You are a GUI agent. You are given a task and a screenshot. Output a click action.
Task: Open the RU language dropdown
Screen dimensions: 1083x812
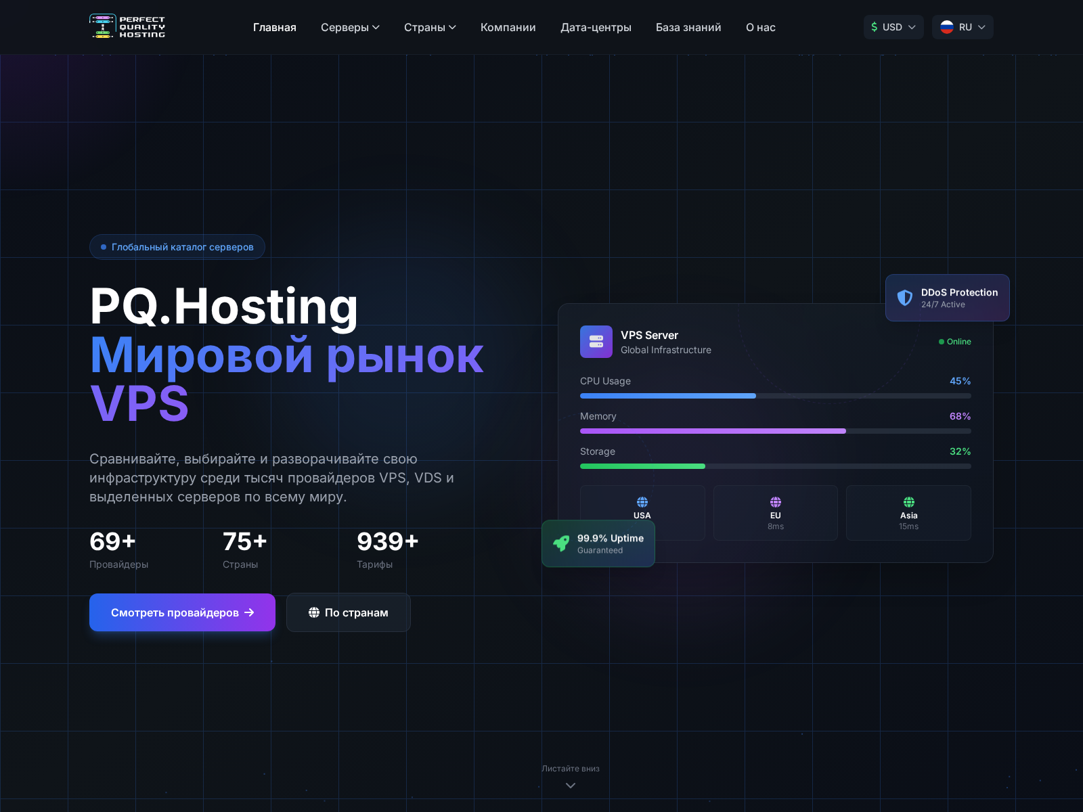[x=963, y=27]
